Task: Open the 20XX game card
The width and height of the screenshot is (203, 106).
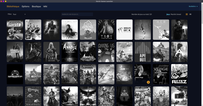Action: [15, 30]
